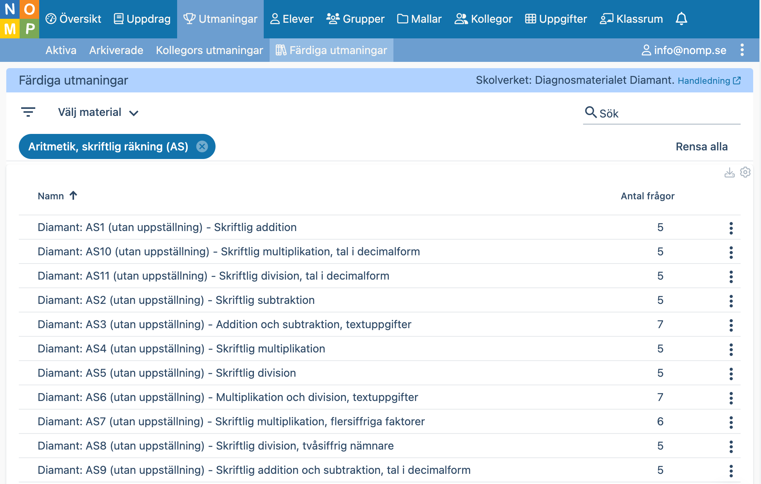Select the Utmaningar navigation item
Viewport: 761px width, 484px height.
coord(220,19)
